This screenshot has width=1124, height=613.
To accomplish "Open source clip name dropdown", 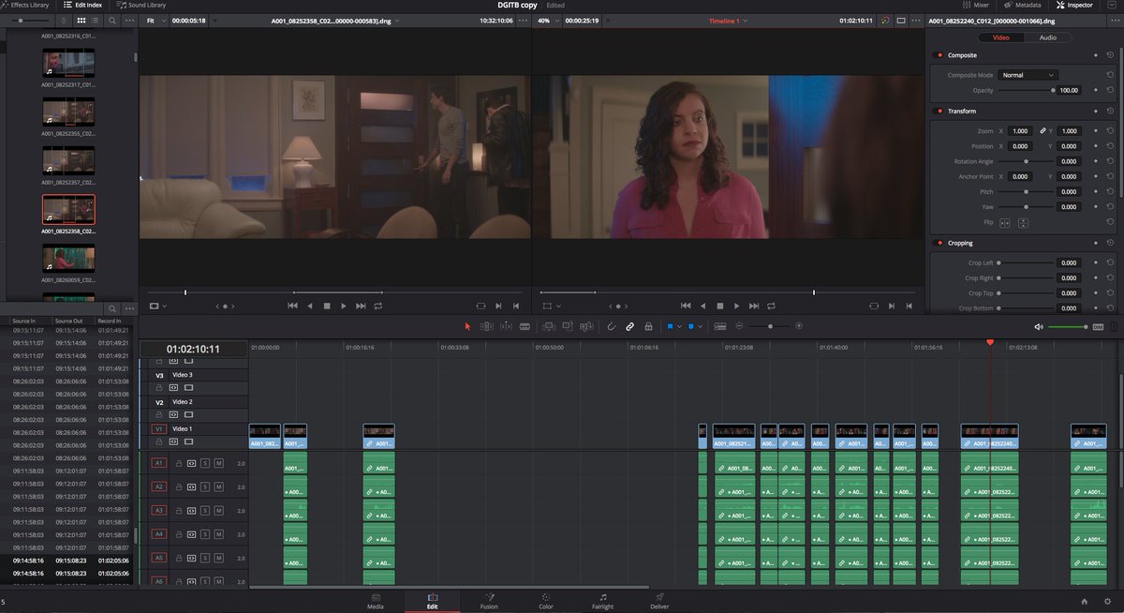I will [x=335, y=20].
